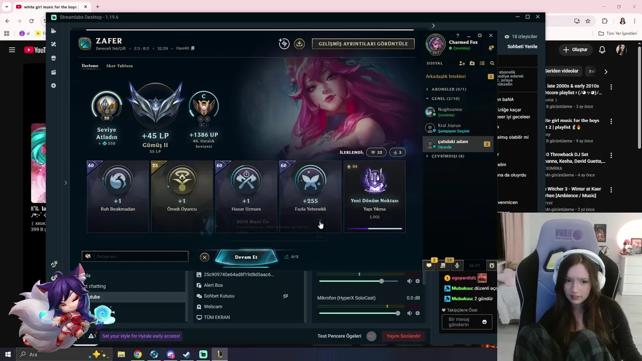Open more options for first YouTube playlist video
Viewport: 642px width, 361px height.
pyautogui.click(x=611, y=87)
